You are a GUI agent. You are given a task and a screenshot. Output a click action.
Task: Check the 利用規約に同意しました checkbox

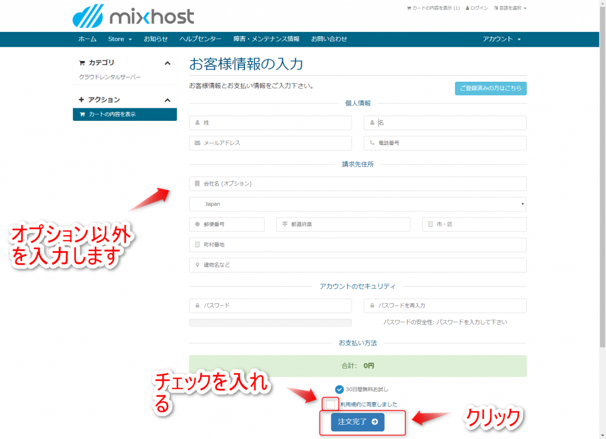coord(331,404)
